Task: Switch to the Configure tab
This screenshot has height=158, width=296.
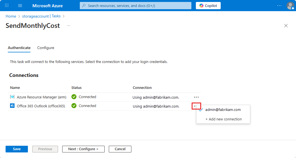Action: tap(46, 48)
